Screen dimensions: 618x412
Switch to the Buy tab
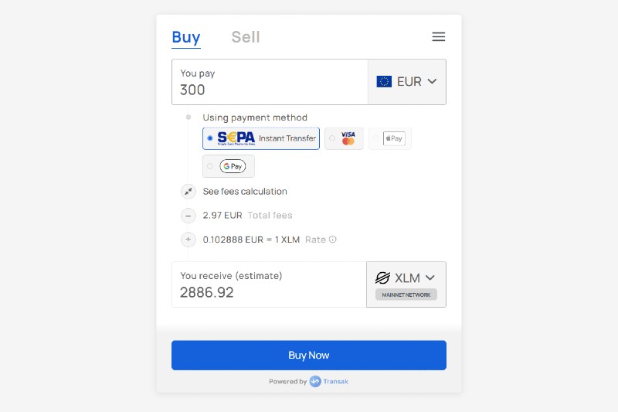(186, 37)
